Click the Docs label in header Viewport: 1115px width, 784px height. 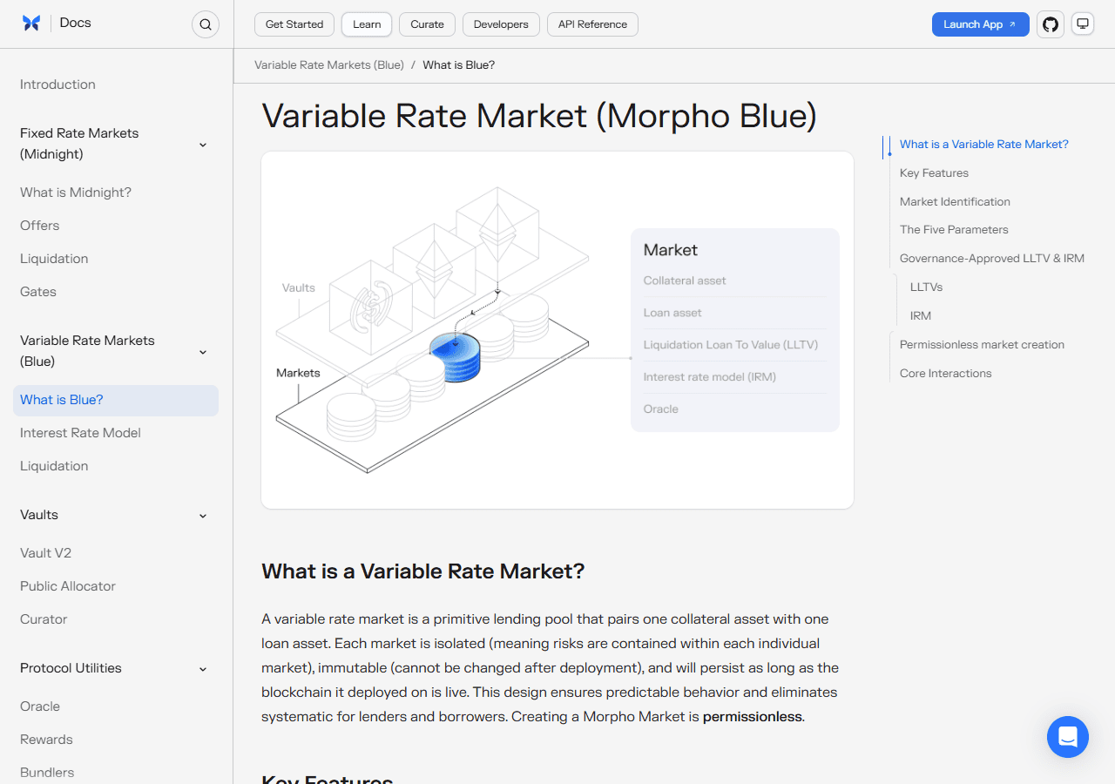76,23
